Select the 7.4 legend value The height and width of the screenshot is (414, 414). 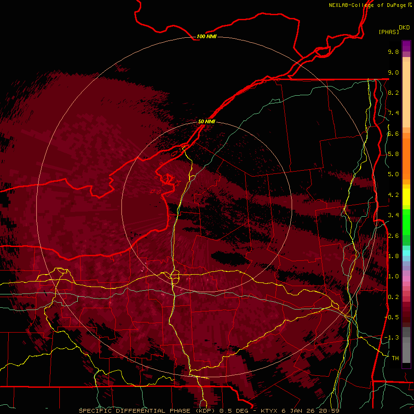click(x=393, y=113)
